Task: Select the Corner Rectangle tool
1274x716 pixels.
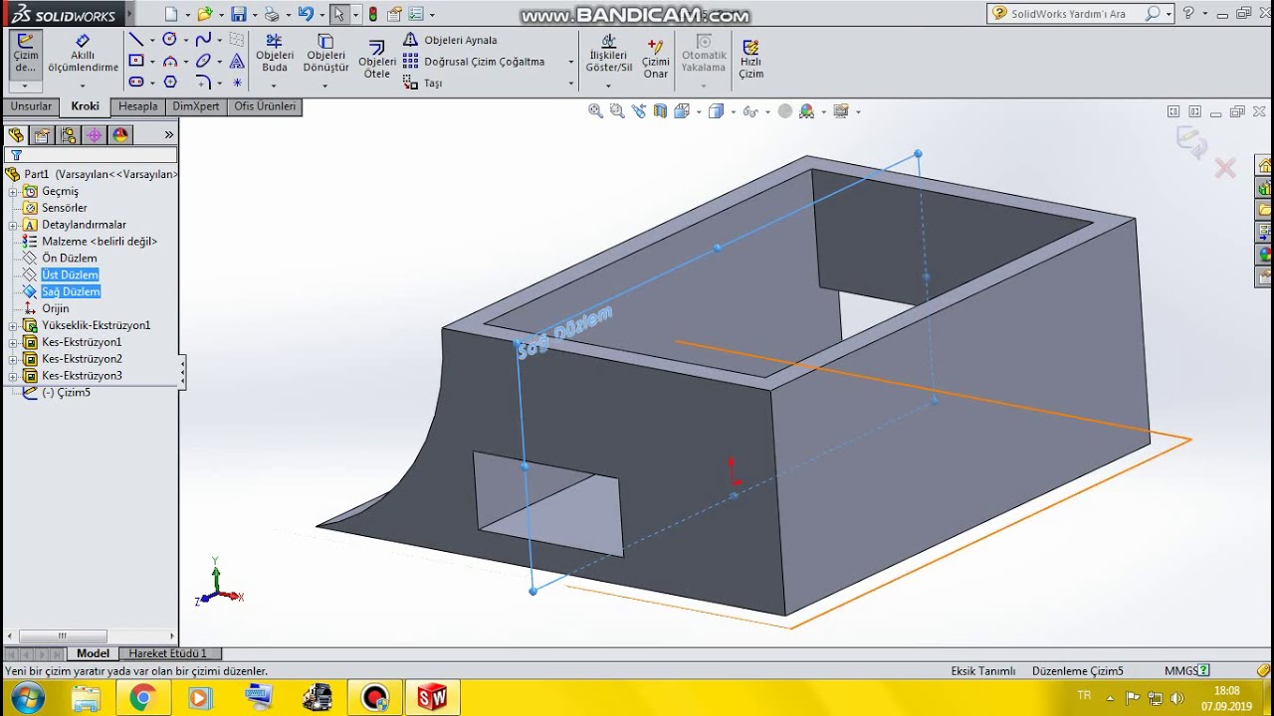Action: 136,61
